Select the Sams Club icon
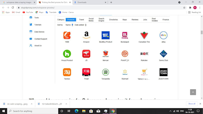This screenshot has width=203, height=114. click(x=163, y=54)
